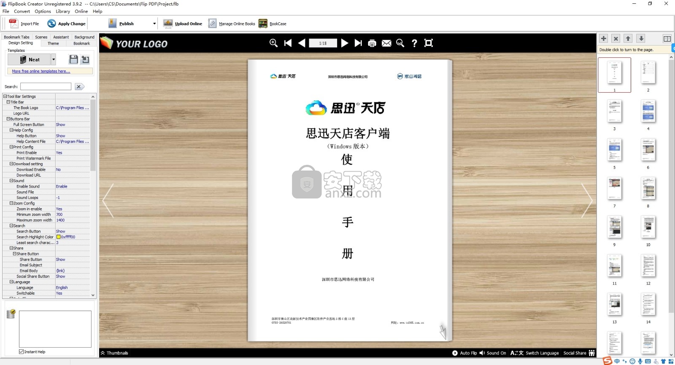This screenshot has width=675, height=365.
Task: Click Switch Language in bottom bar
Action: (x=535, y=353)
